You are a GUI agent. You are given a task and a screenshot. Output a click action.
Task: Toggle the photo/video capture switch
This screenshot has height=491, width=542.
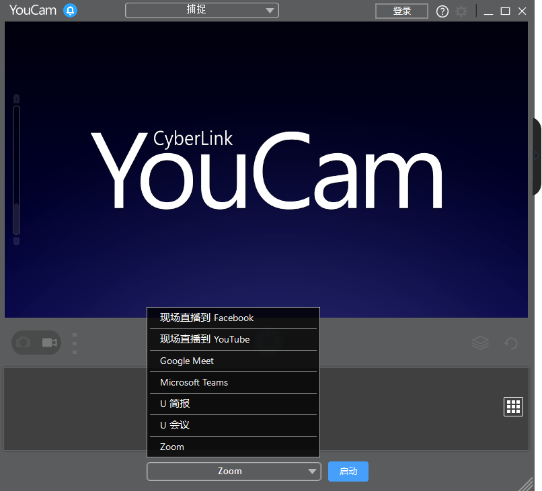point(36,342)
